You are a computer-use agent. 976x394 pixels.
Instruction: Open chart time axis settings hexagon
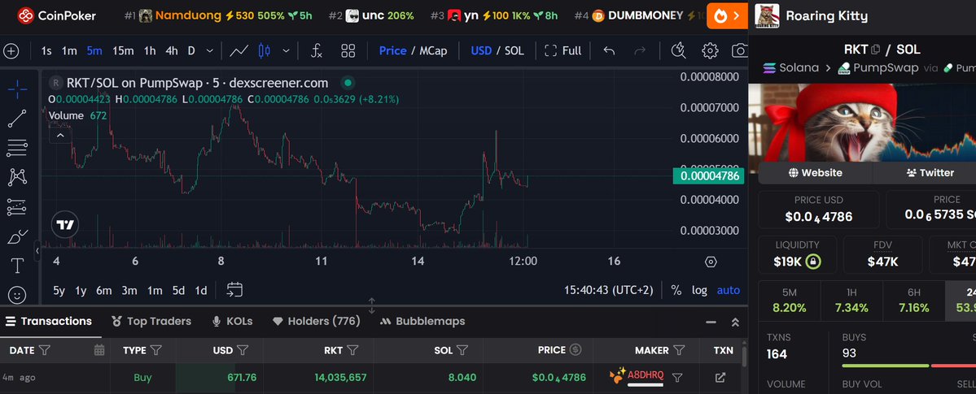click(711, 262)
